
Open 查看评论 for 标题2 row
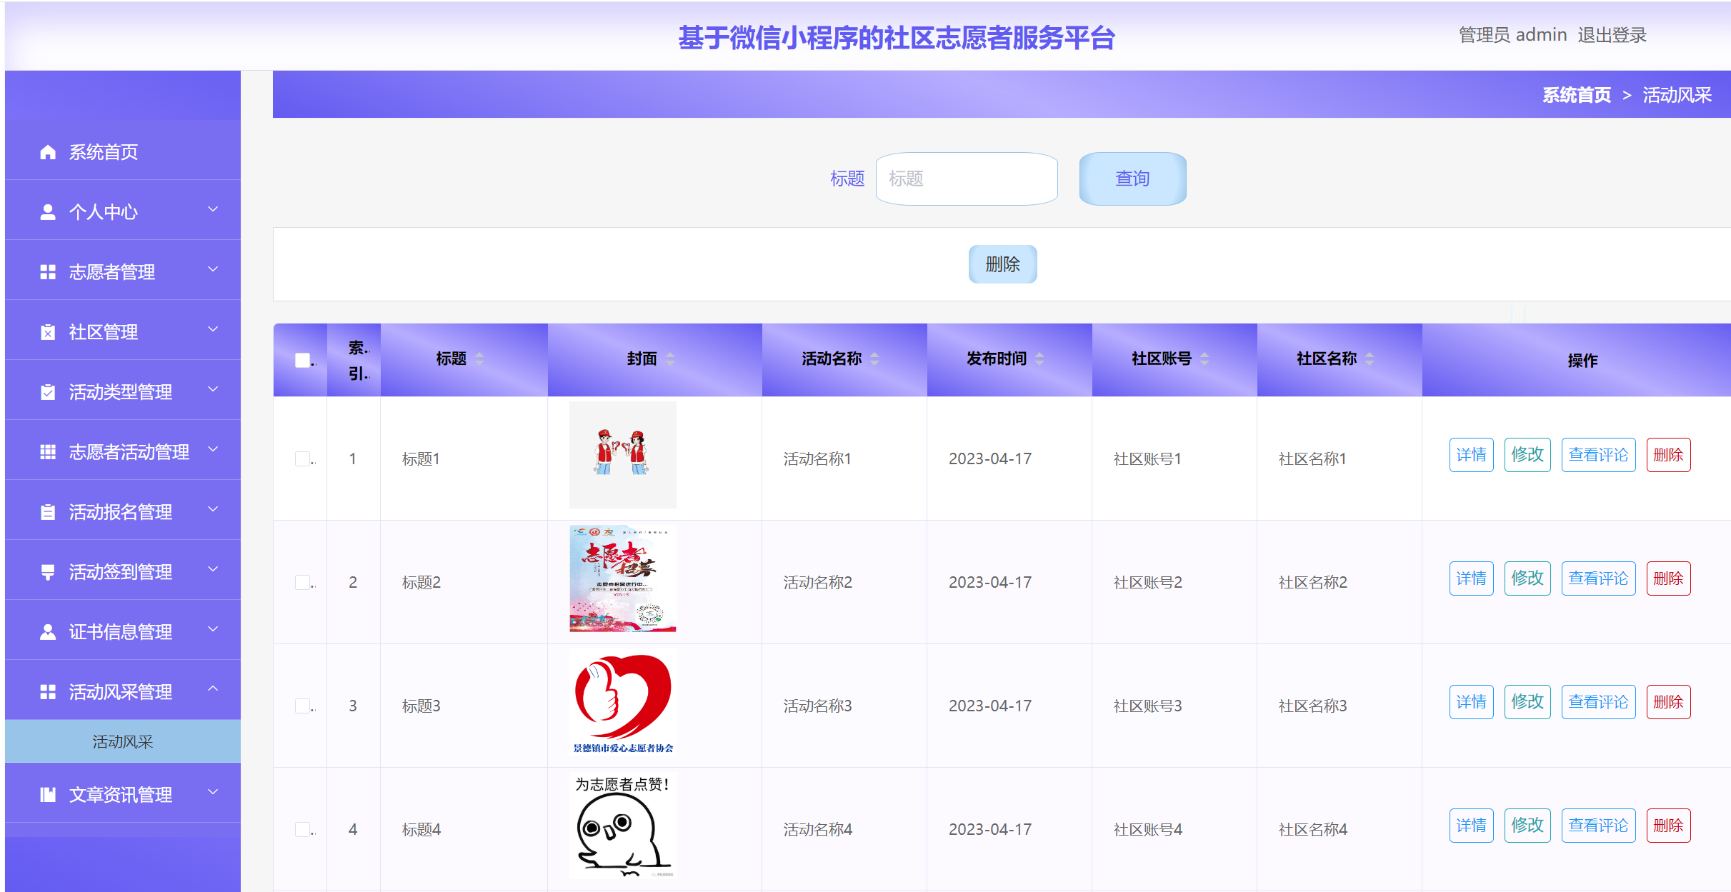1598,578
